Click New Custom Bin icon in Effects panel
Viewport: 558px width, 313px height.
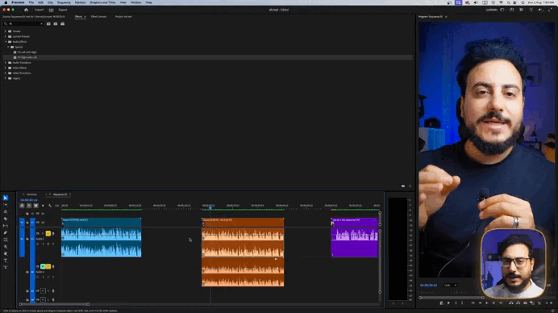[x=403, y=186]
